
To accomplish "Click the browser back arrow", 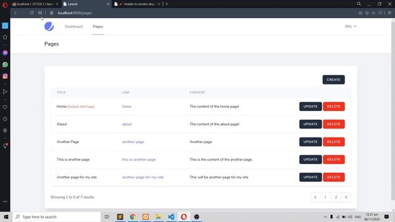I will pyautogui.click(x=15, y=13).
